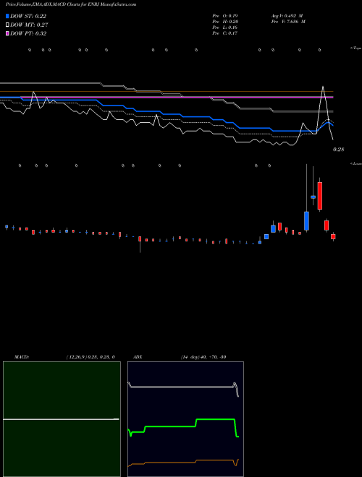The height and width of the screenshot is (477, 362).
Task: Click the Pre C: 0.17 value
Action: tap(225, 33)
